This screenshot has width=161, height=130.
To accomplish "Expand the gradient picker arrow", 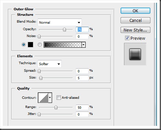I will click(84, 45).
